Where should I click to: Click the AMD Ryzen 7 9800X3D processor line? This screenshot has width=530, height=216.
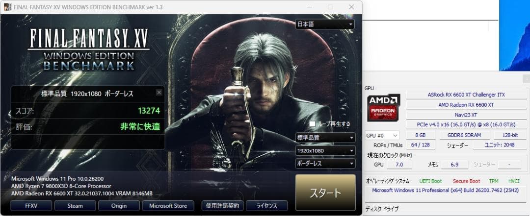pos(61,186)
